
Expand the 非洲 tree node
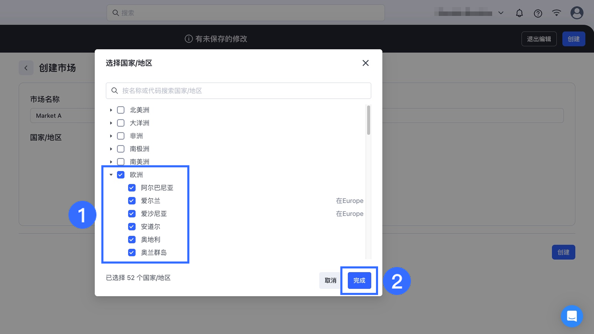pos(111,136)
